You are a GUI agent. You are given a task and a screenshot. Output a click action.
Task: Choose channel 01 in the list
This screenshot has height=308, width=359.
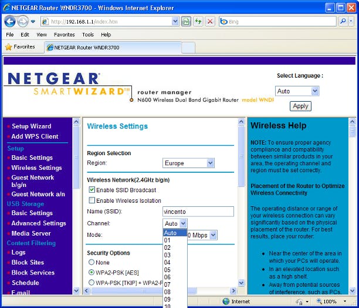tap(175, 240)
